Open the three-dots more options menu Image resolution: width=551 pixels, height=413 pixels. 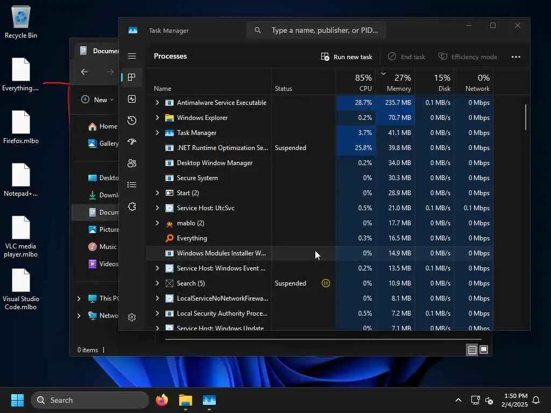click(x=516, y=57)
